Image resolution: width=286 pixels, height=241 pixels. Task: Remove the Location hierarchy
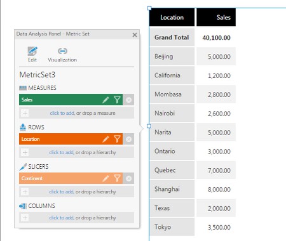click(x=128, y=139)
